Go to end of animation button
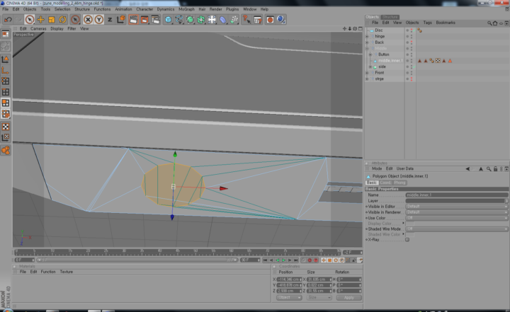Screen dimensions: 510x312 tap(295, 260)
